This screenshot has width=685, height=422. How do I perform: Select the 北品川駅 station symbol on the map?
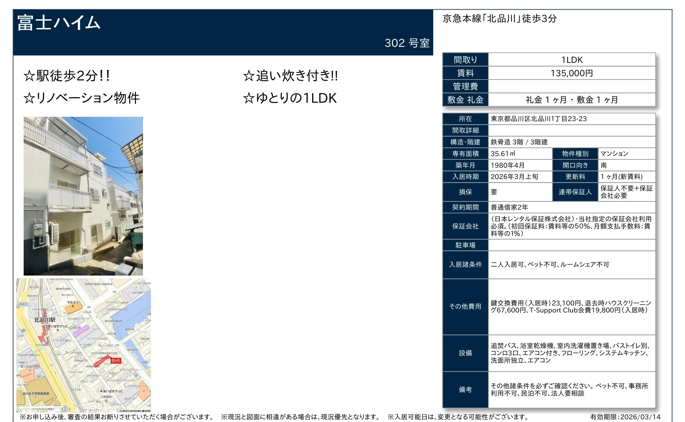(44, 314)
